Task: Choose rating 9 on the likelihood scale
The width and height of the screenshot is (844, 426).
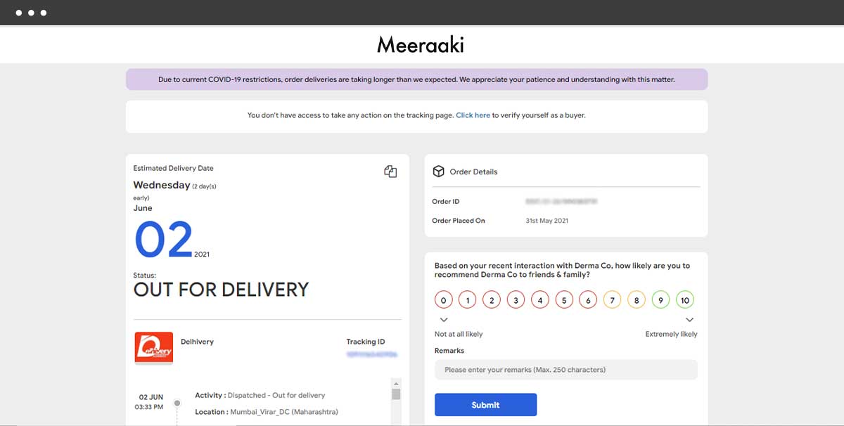Action: pyautogui.click(x=660, y=300)
